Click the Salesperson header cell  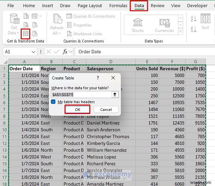111,69
